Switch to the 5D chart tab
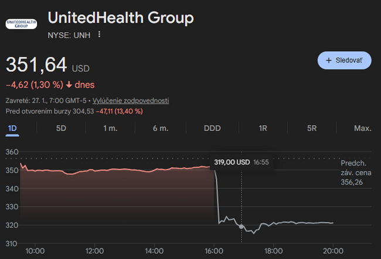Screen dimensions: 381x259 point(61,128)
